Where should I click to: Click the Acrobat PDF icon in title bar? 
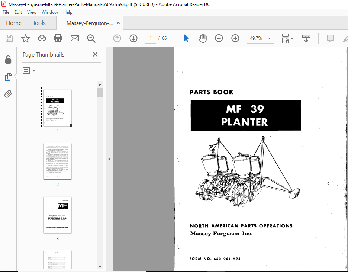[4, 4]
